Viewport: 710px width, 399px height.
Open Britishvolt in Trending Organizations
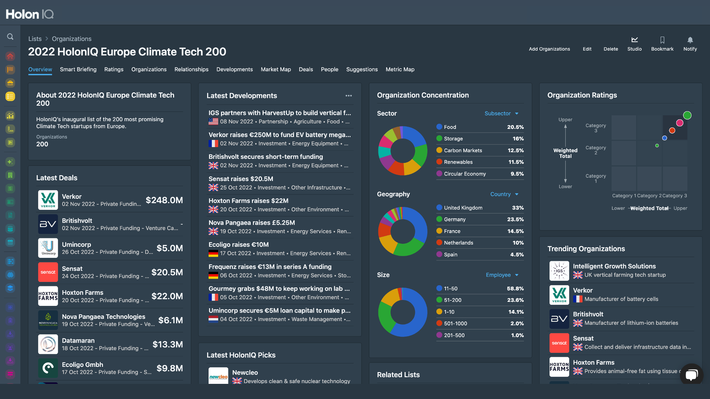pos(621,318)
